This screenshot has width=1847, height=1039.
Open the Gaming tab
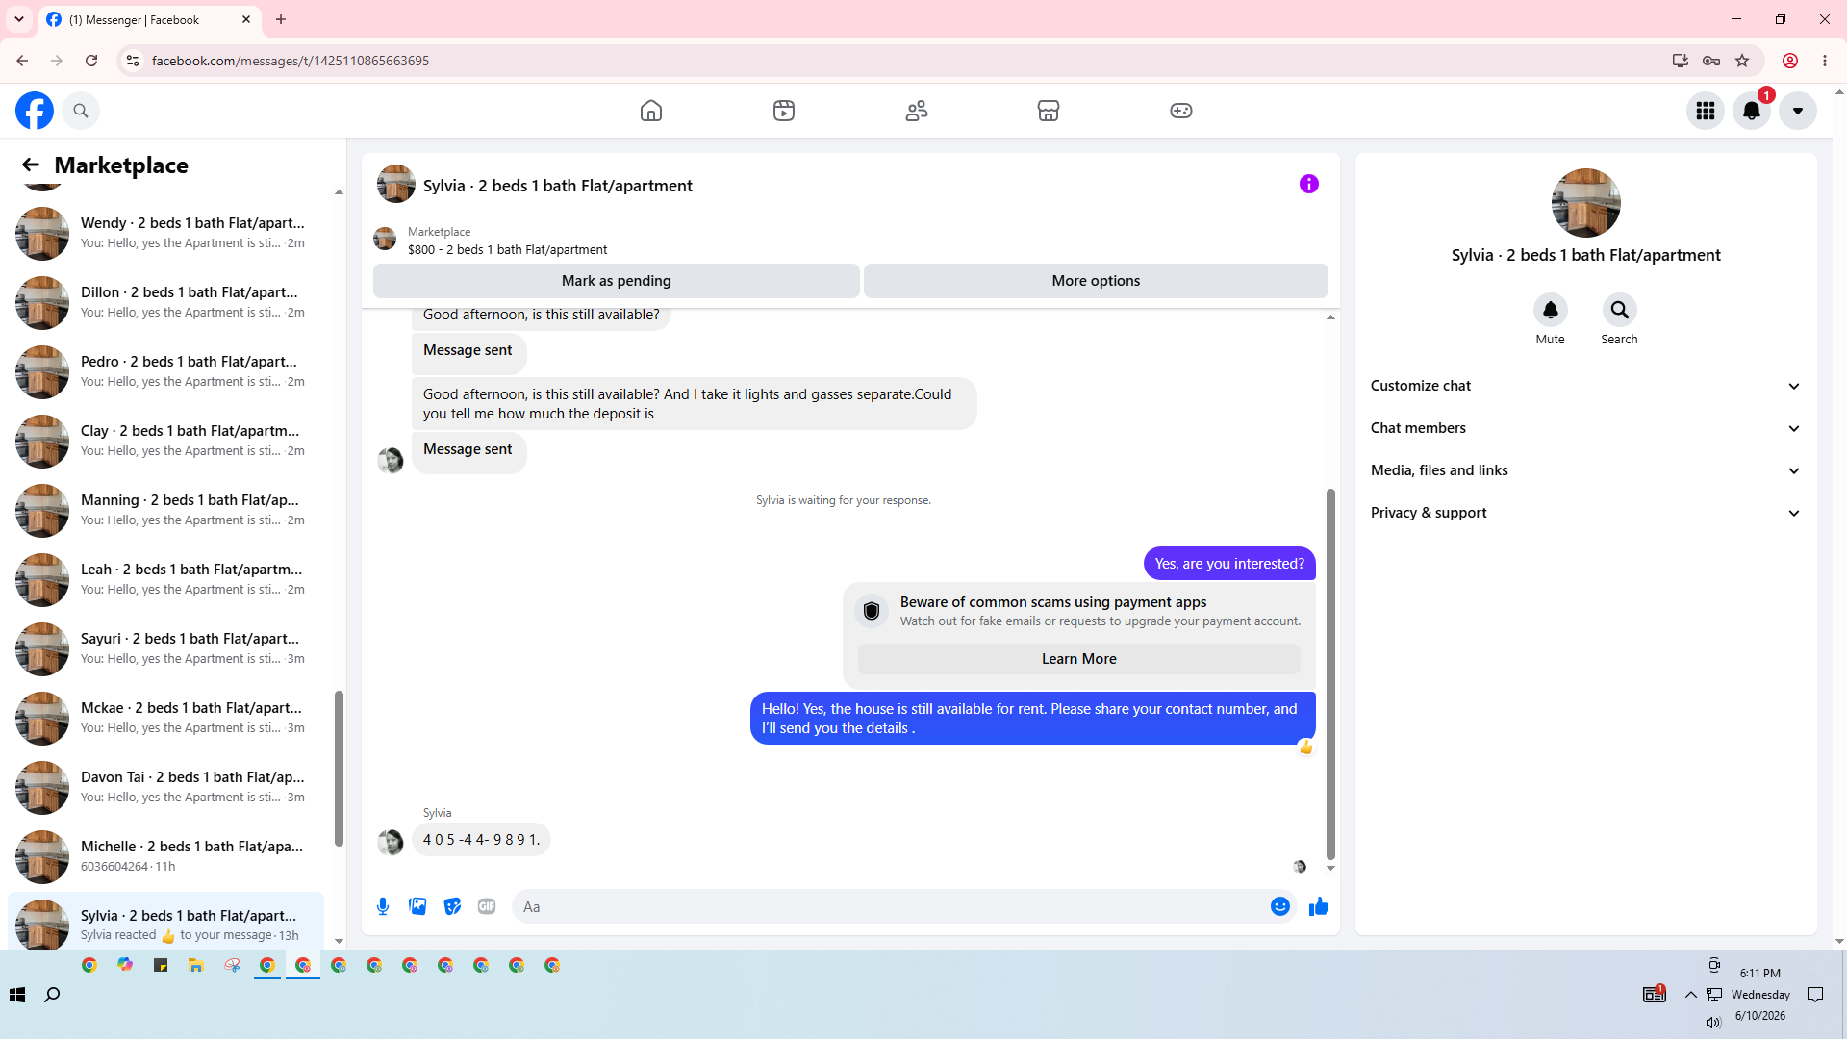point(1181,111)
